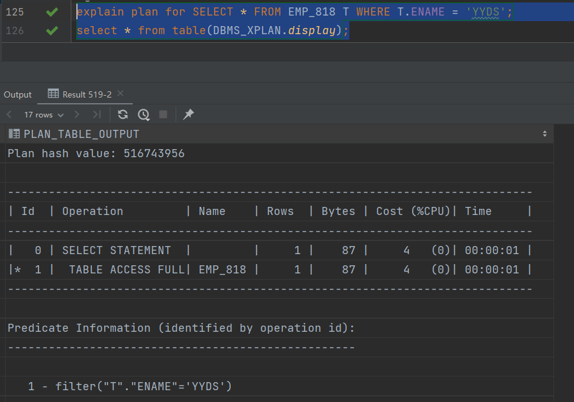Viewport: 574px width, 402px height.
Task: Reload the result page
Action: [123, 115]
